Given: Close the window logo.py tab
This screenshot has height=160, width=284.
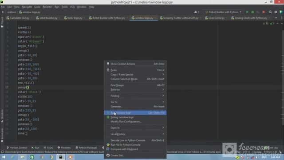Looking at the screenshot, I should 155,18.
